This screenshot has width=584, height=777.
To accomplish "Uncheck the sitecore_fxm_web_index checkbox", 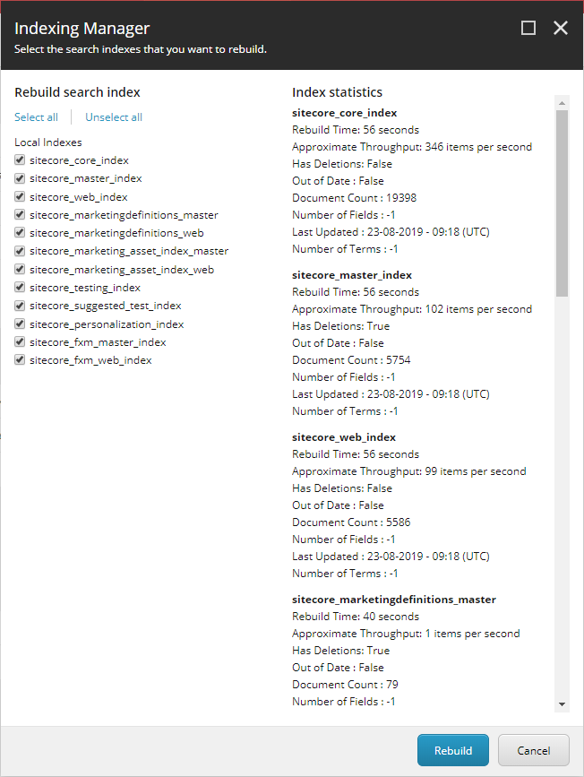I will (20, 359).
